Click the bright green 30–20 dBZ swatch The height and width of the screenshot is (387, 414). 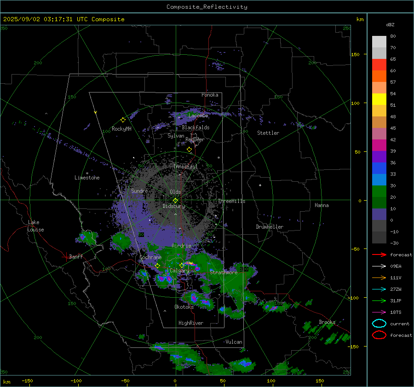pos(379,191)
